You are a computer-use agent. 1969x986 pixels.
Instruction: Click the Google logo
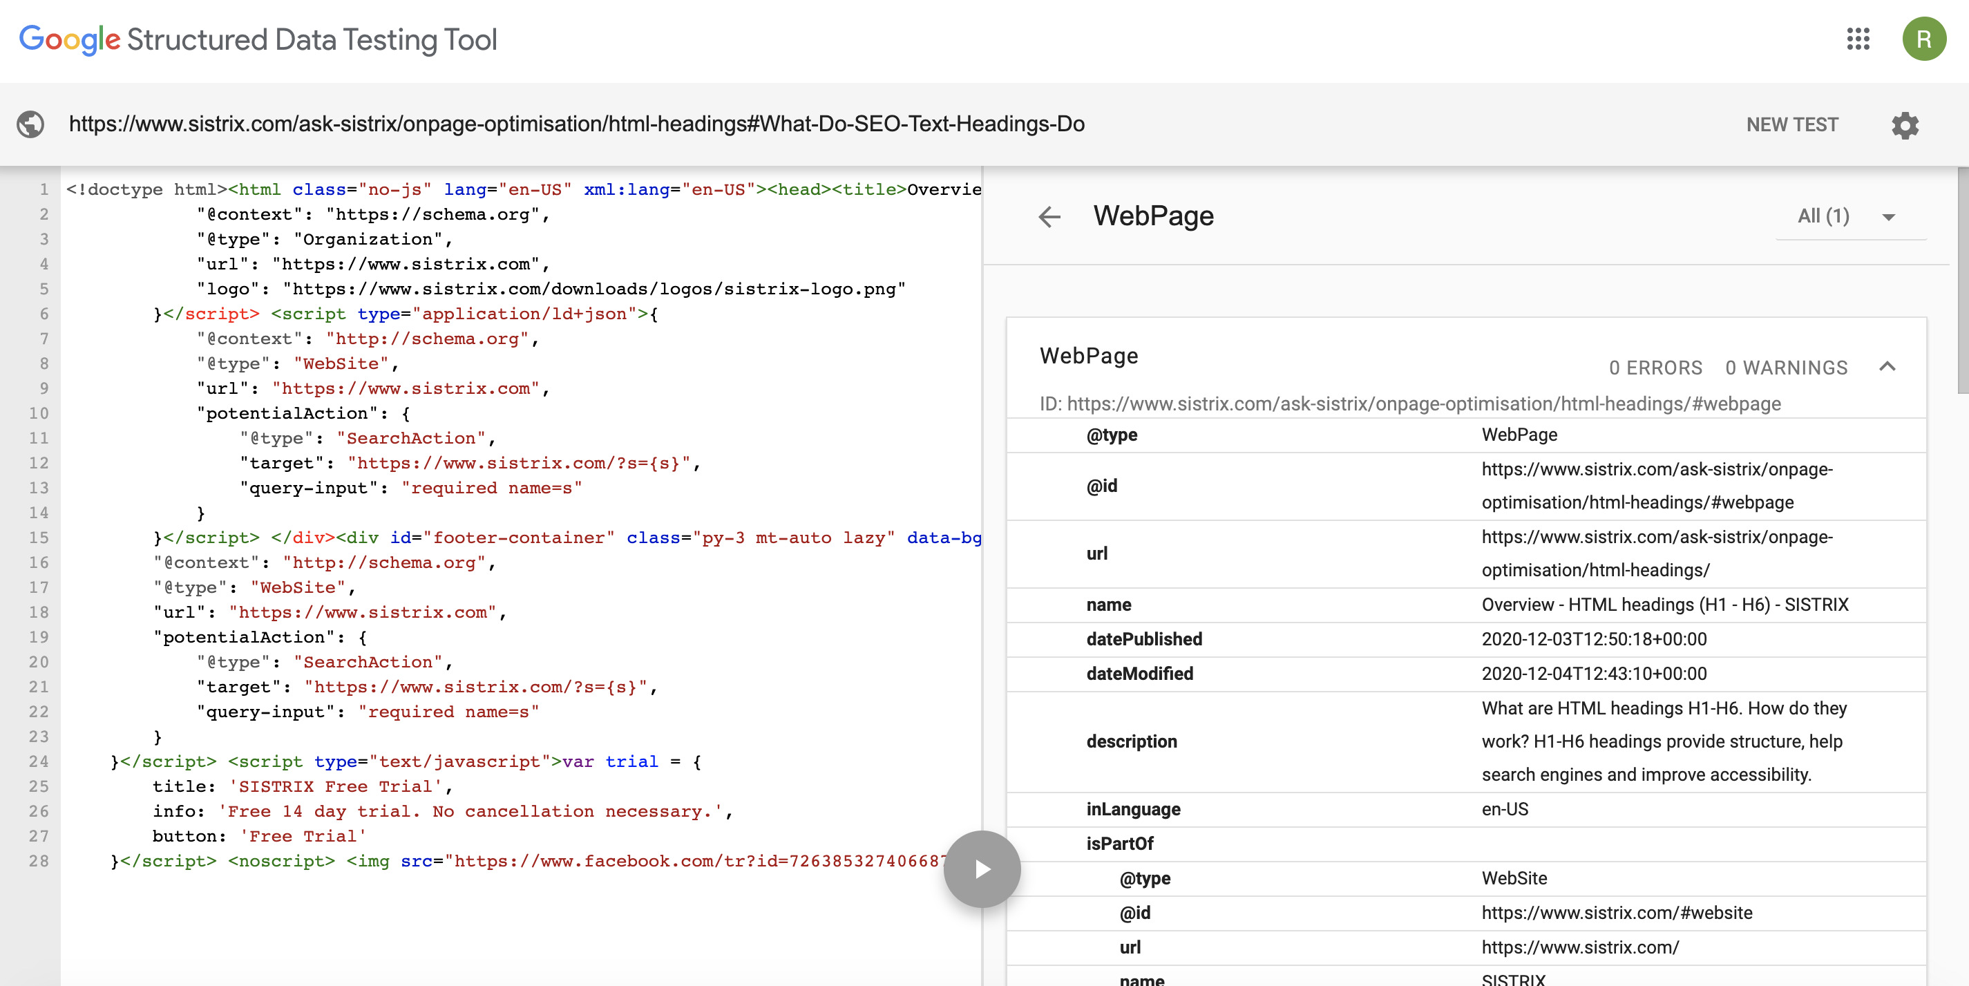70,40
